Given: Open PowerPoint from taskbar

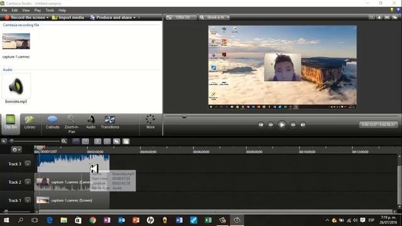Looking at the screenshot, I should (x=136, y=220).
